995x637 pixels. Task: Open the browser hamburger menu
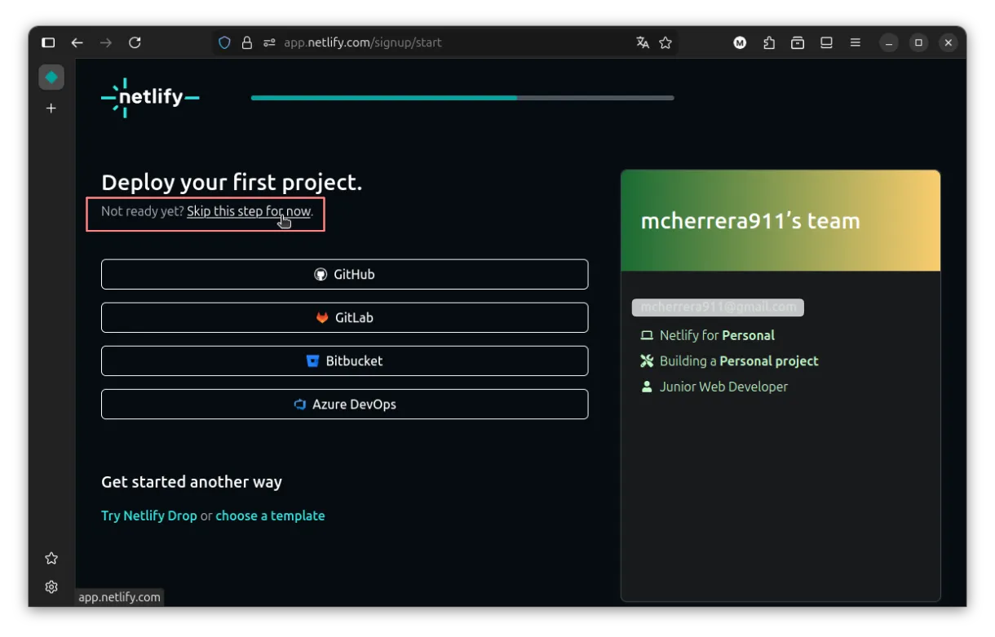(855, 42)
